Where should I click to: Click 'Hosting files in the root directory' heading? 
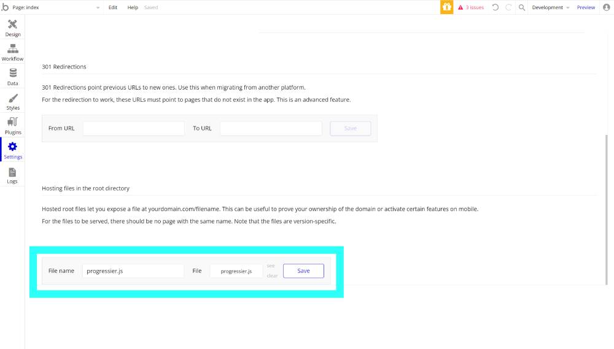point(85,188)
